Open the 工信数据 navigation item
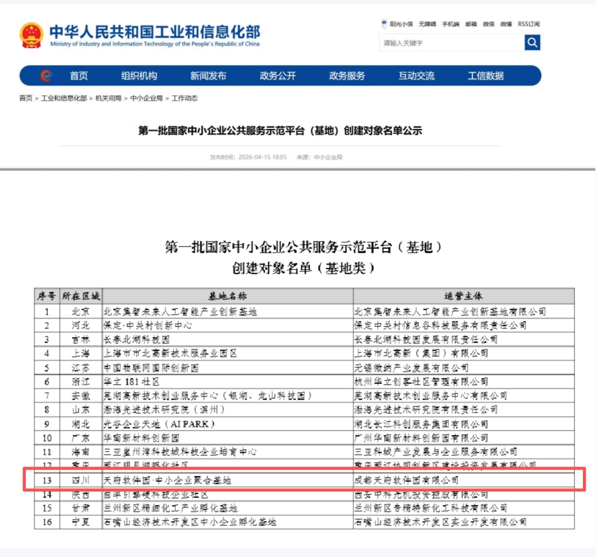Screen dimensions: 596x557 486,76
